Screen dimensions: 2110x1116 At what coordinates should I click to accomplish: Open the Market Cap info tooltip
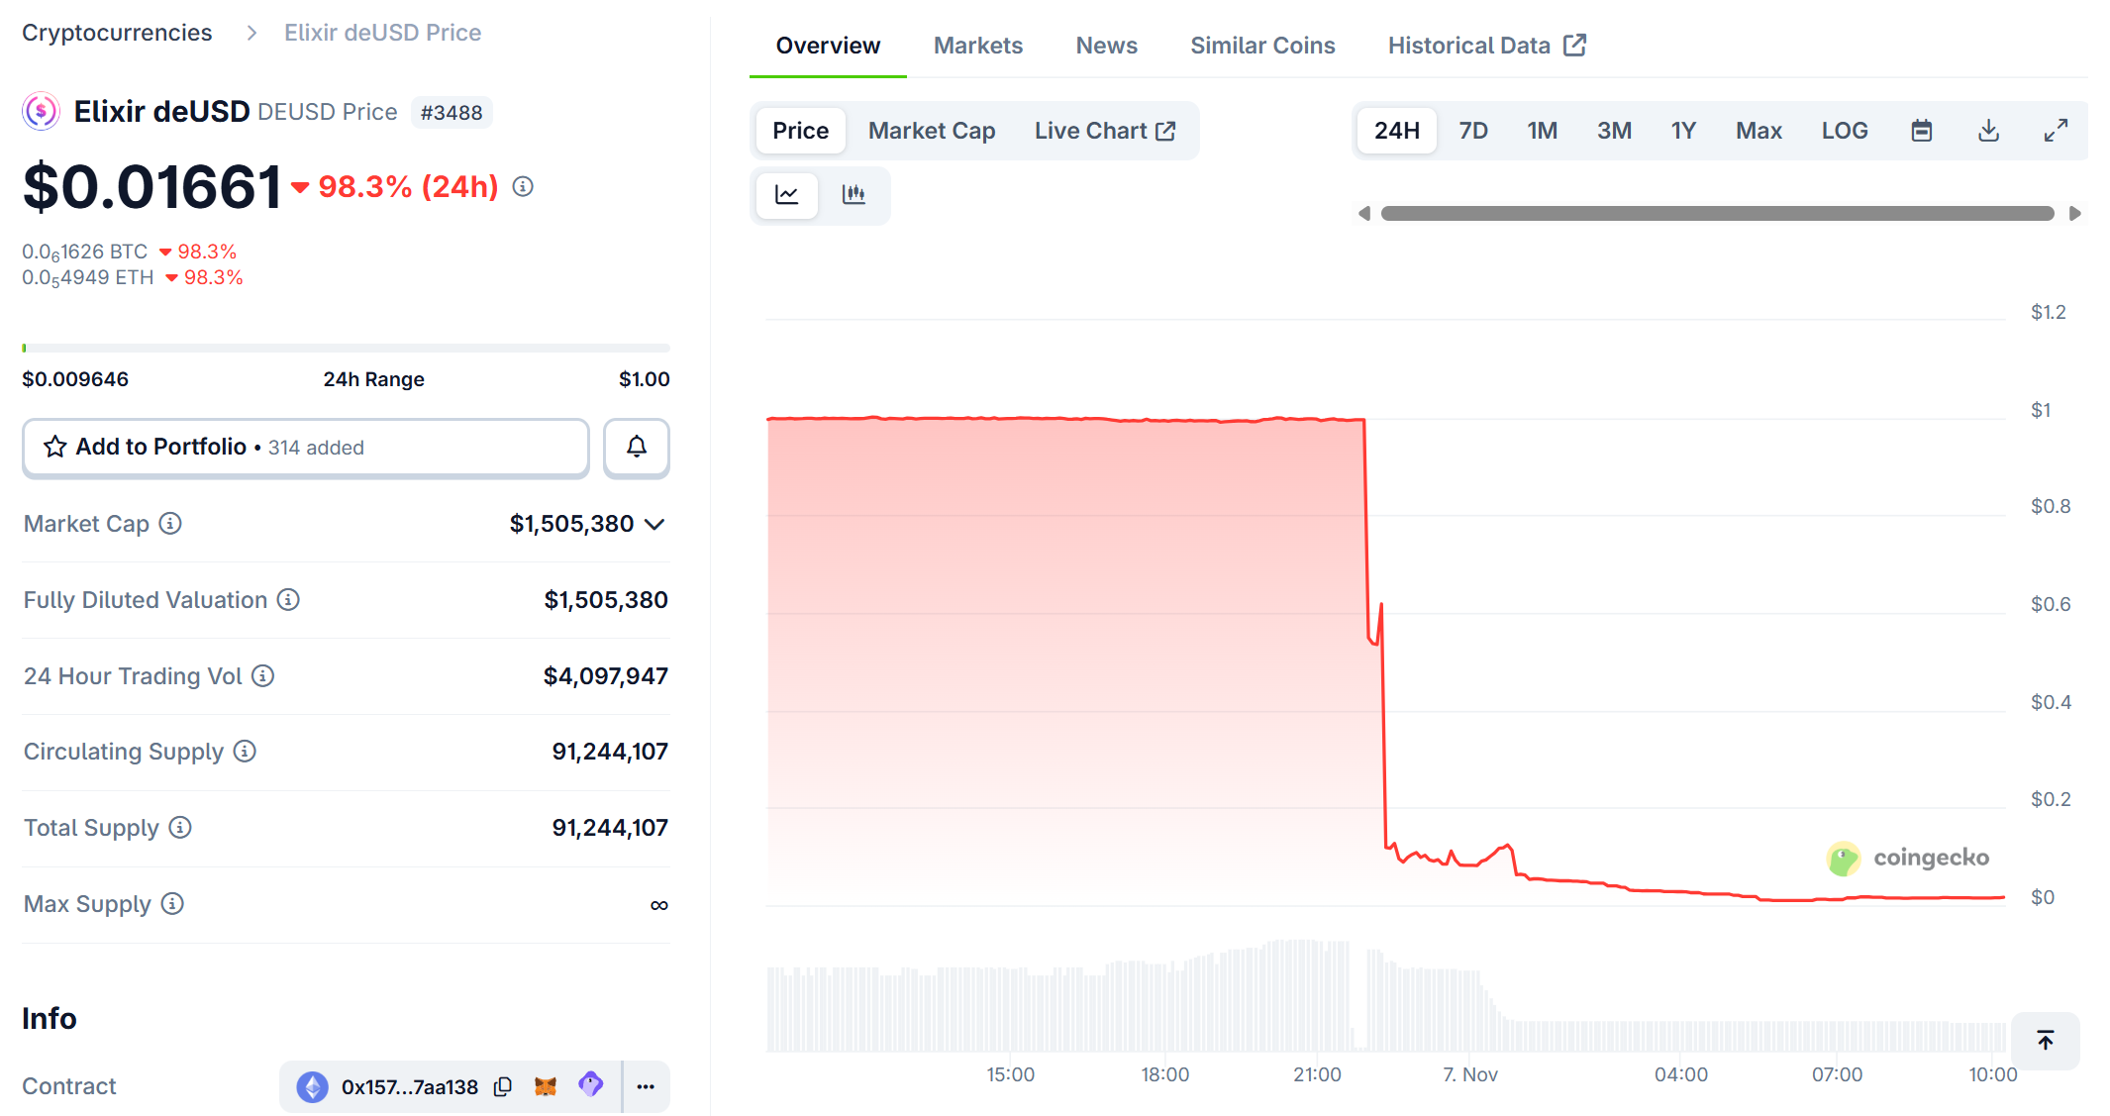(169, 524)
